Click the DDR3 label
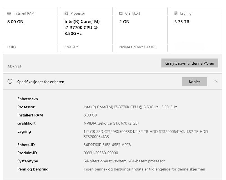This screenshot has width=226, height=180. [x=12, y=47]
